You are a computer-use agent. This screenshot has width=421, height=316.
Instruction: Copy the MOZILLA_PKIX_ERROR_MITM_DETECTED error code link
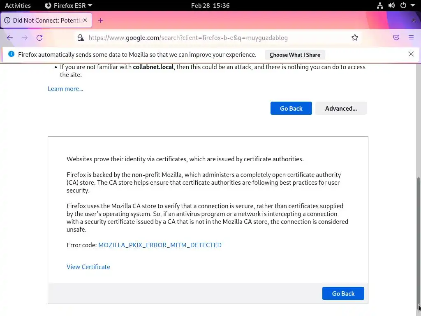click(x=160, y=245)
